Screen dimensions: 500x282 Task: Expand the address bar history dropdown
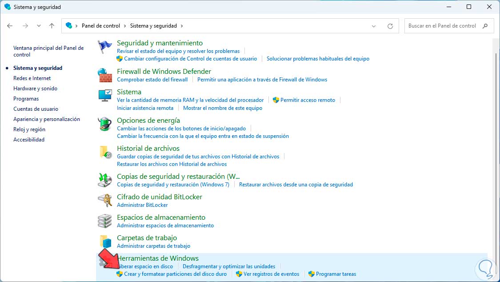[374, 26]
